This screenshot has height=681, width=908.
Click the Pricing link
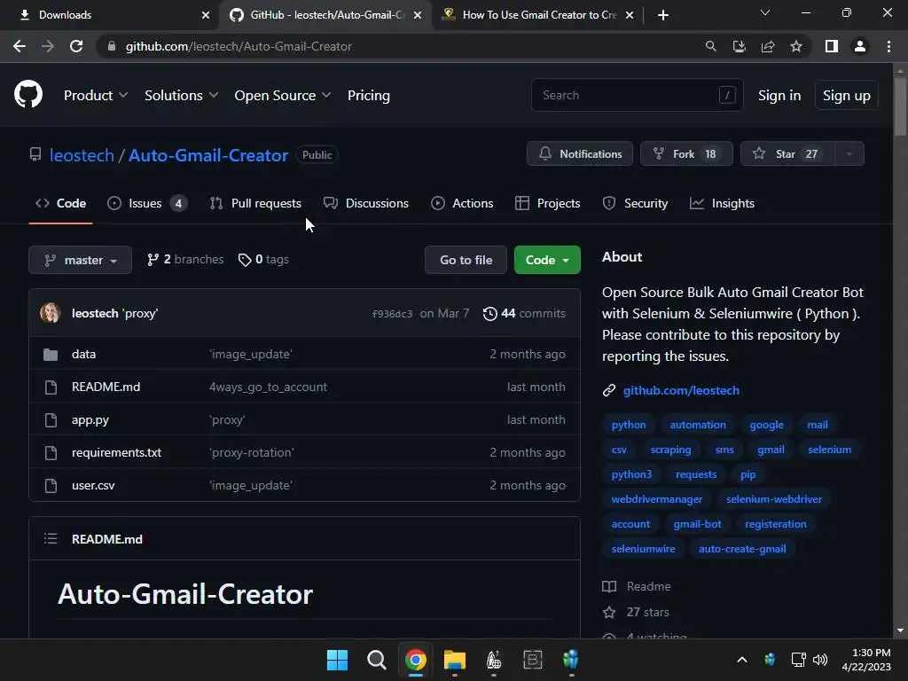[369, 96]
